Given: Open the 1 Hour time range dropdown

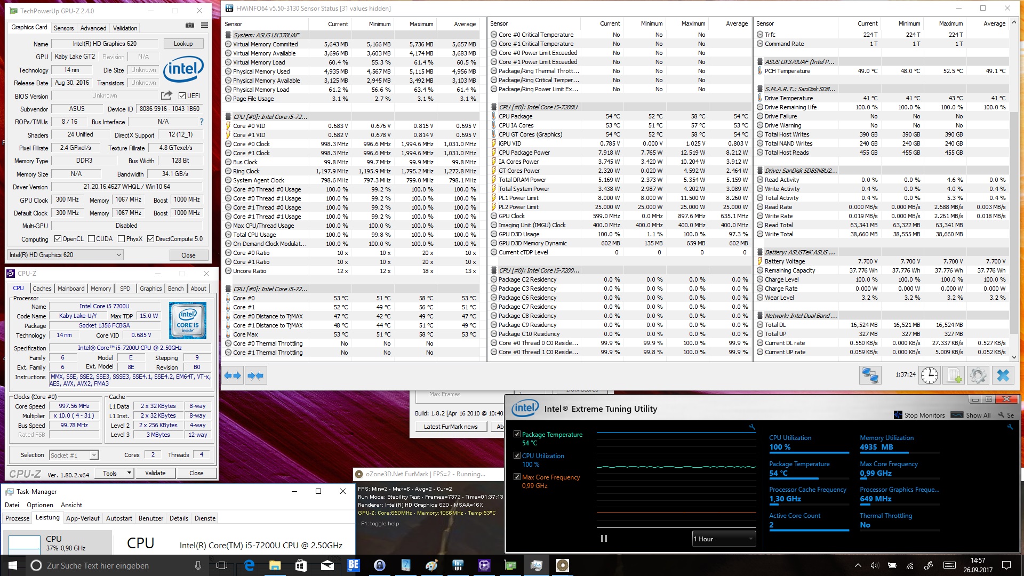Looking at the screenshot, I should (x=724, y=539).
